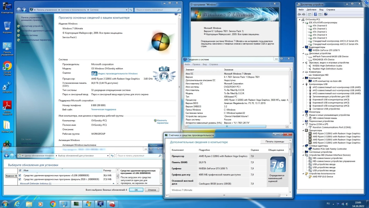Collapse the Видеоадаптеры node
Viewport: 369px width, 208px height.
[x=303, y=47]
